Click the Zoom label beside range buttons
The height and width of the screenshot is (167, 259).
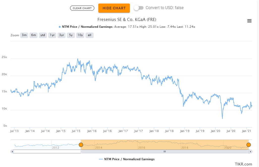tap(15, 35)
